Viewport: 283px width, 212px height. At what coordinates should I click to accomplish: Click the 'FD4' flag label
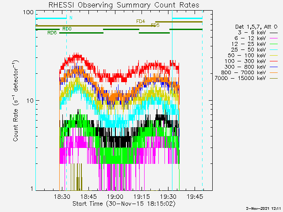pos(141,22)
